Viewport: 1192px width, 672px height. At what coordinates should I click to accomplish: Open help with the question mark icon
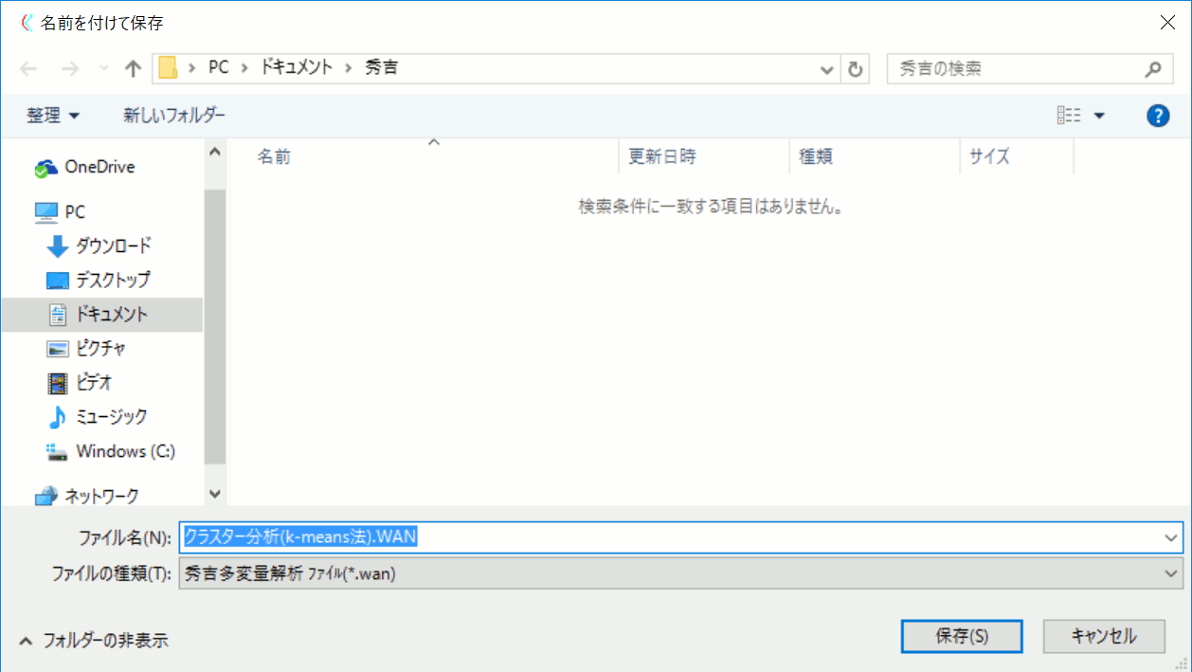[x=1157, y=116]
